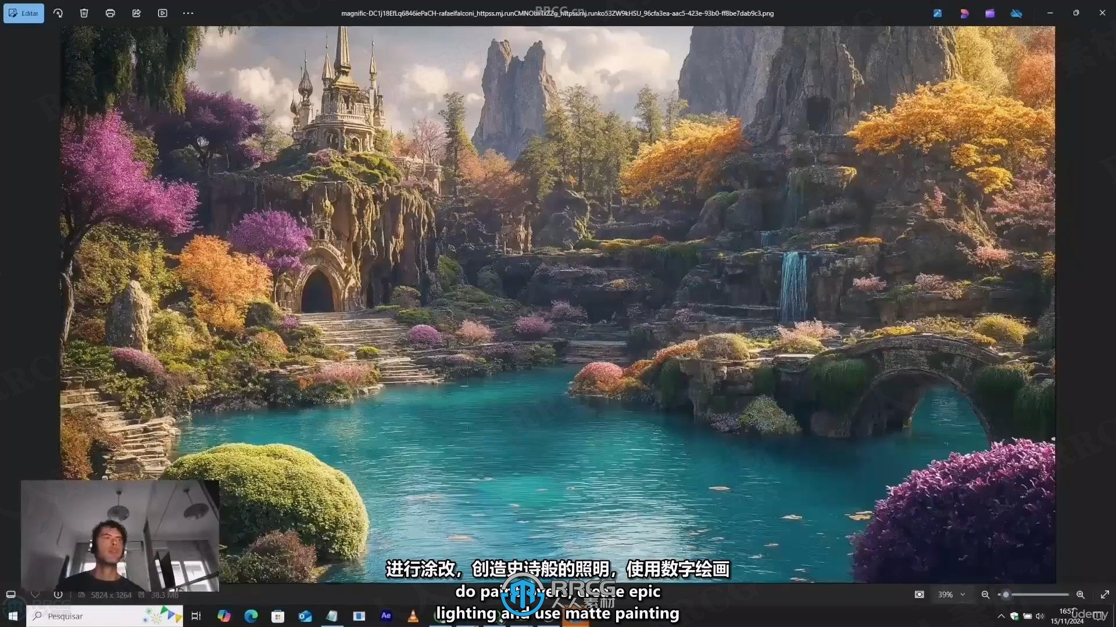
Task: Click the volume speaker tray icon
Action: [x=1040, y=617]
